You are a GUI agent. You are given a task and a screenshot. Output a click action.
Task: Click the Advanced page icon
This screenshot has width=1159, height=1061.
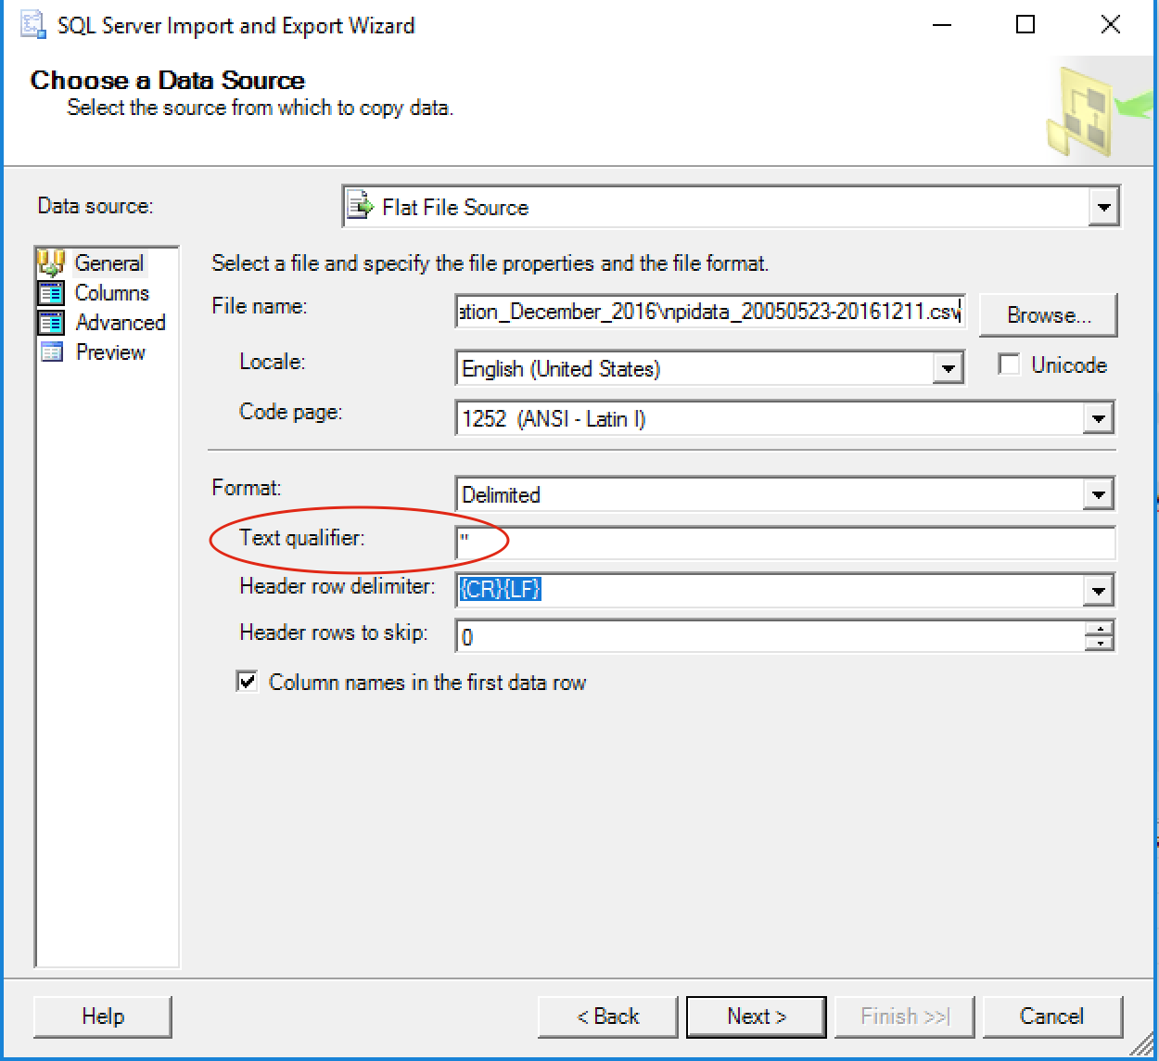[53, 323]
